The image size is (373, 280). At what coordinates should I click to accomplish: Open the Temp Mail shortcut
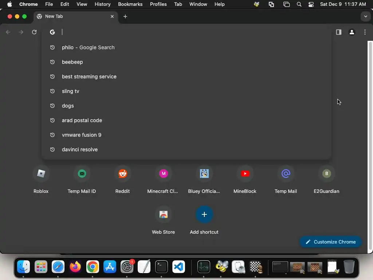(286, 180)
